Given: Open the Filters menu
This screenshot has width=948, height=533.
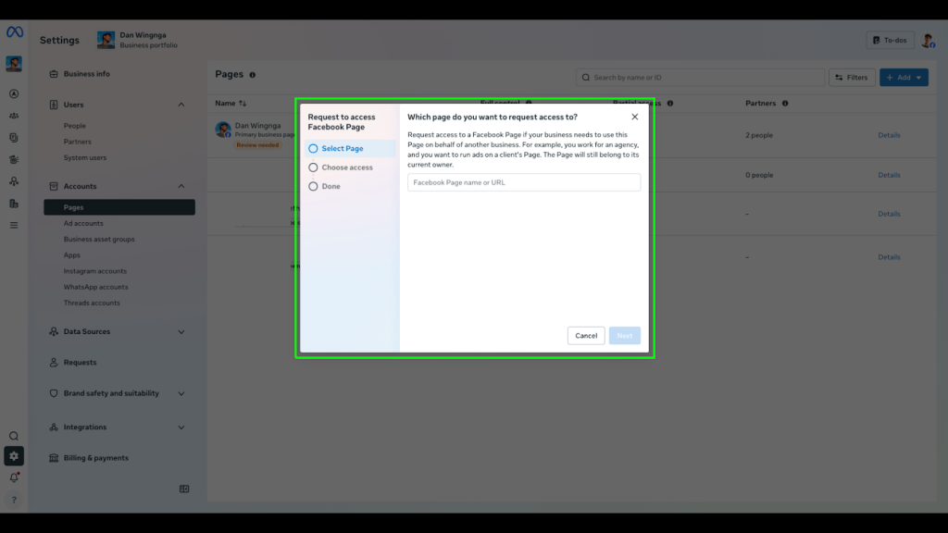Looking at the screenshot, I should (852, 78).
